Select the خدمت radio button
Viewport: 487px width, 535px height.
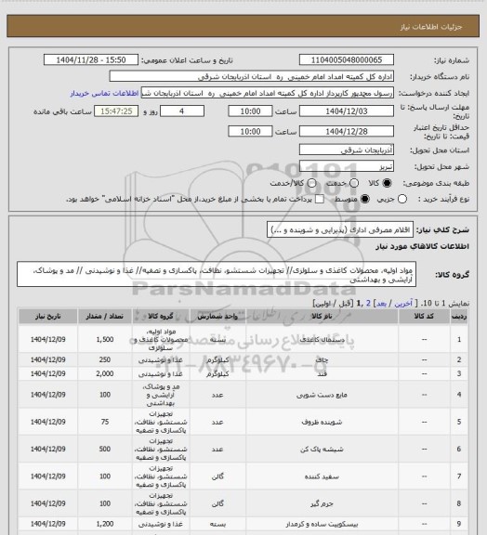coord(354,183)
